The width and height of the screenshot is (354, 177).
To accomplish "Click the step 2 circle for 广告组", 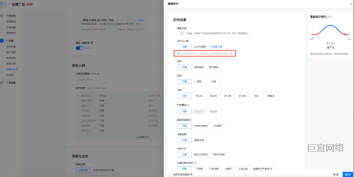I will coord(2,41).
